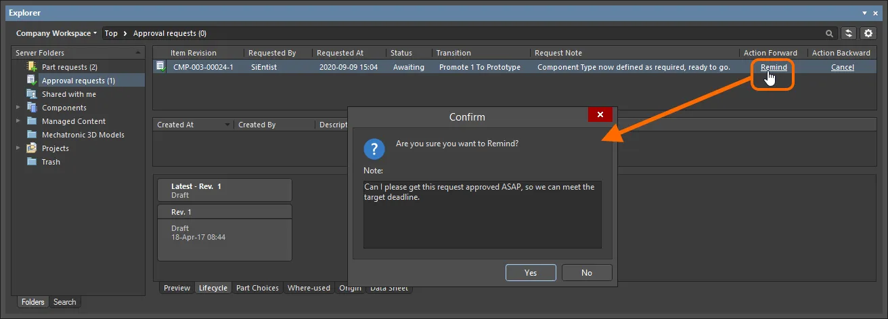Click the CMP-003-00024-1 cell

pos(204,67)
